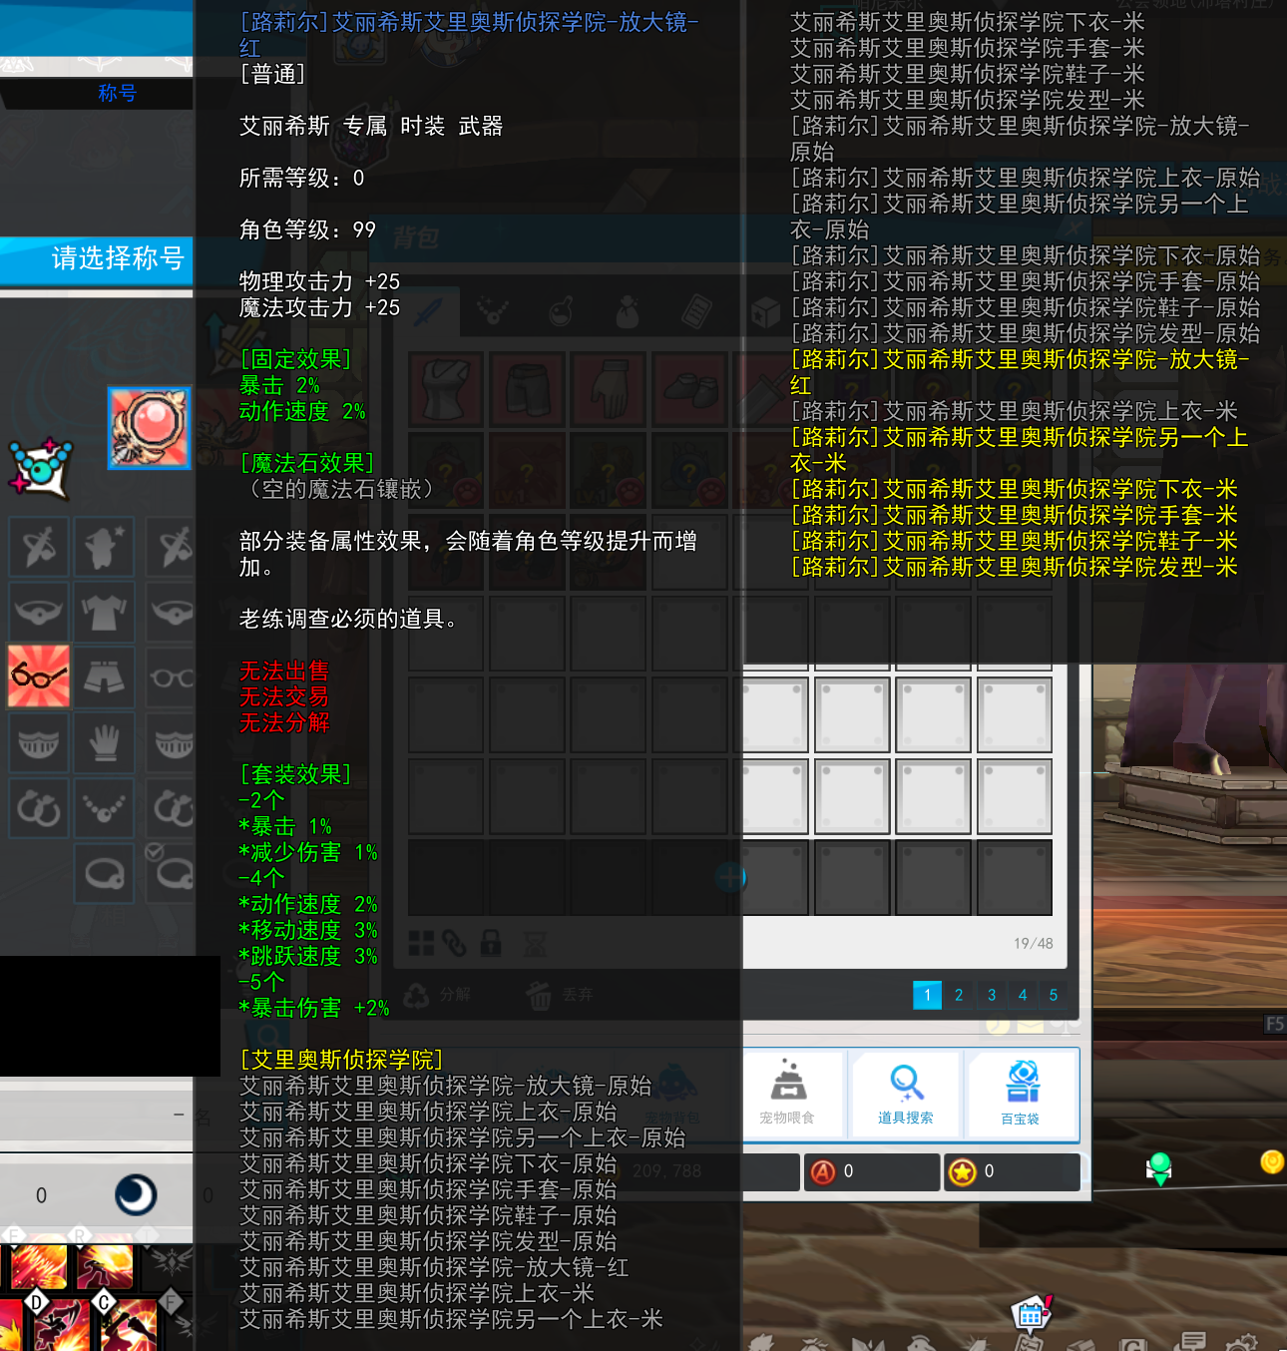Go to inventory page 2

[x=959, y=995]
